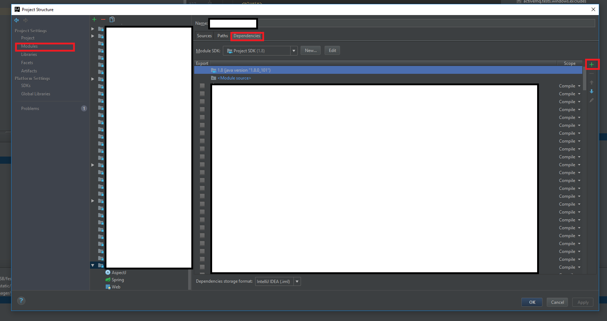The height and width of the screenshot is (321, 607).
Task: Click the forward navigation arrow icon
Action: point(25,20)
